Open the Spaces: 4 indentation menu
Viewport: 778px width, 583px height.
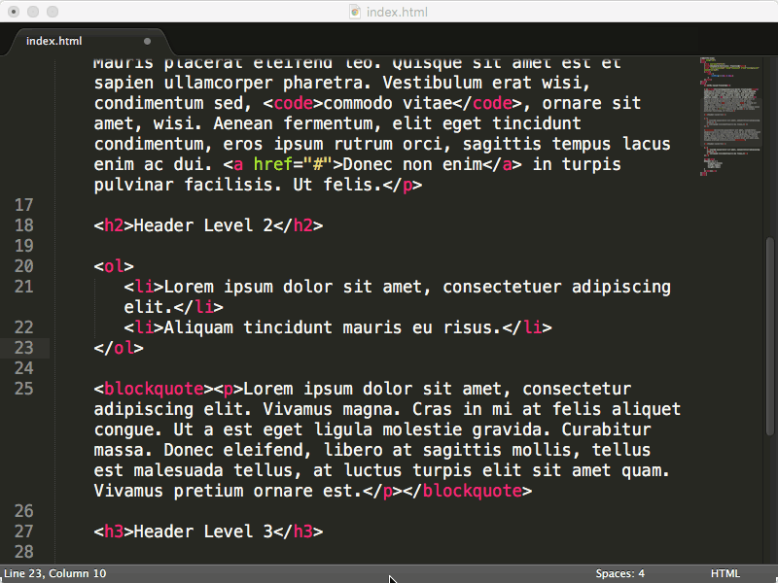pos(619,573)
